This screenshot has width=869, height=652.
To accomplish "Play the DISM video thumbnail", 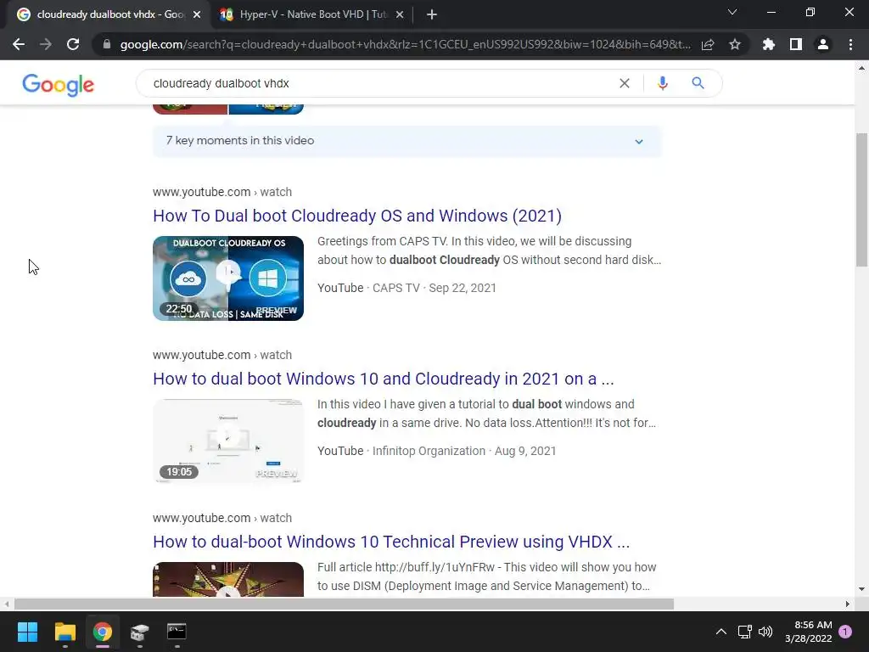I will click(228, 579).
